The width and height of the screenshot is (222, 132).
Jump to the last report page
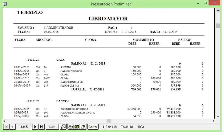tap(41, 127)
